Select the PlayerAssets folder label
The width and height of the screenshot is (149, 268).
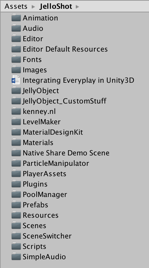(44, 174)
